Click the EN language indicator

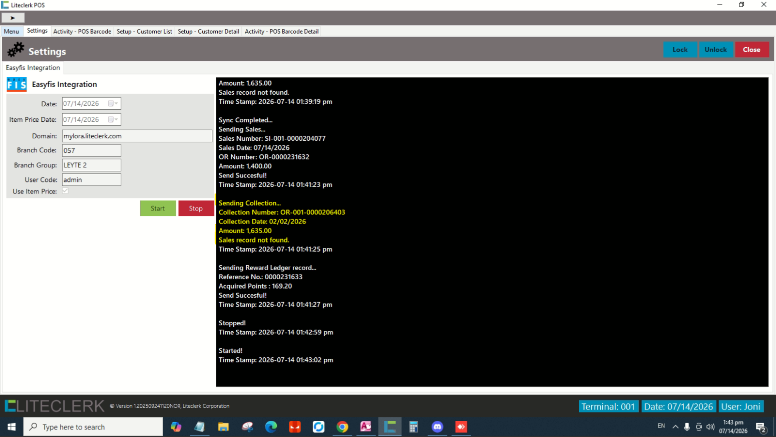661,426
